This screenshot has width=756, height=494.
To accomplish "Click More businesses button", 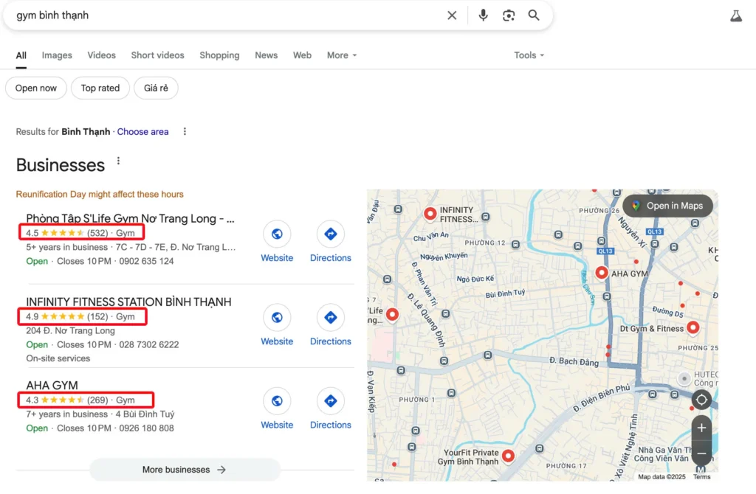I will (x=185, y=470).
